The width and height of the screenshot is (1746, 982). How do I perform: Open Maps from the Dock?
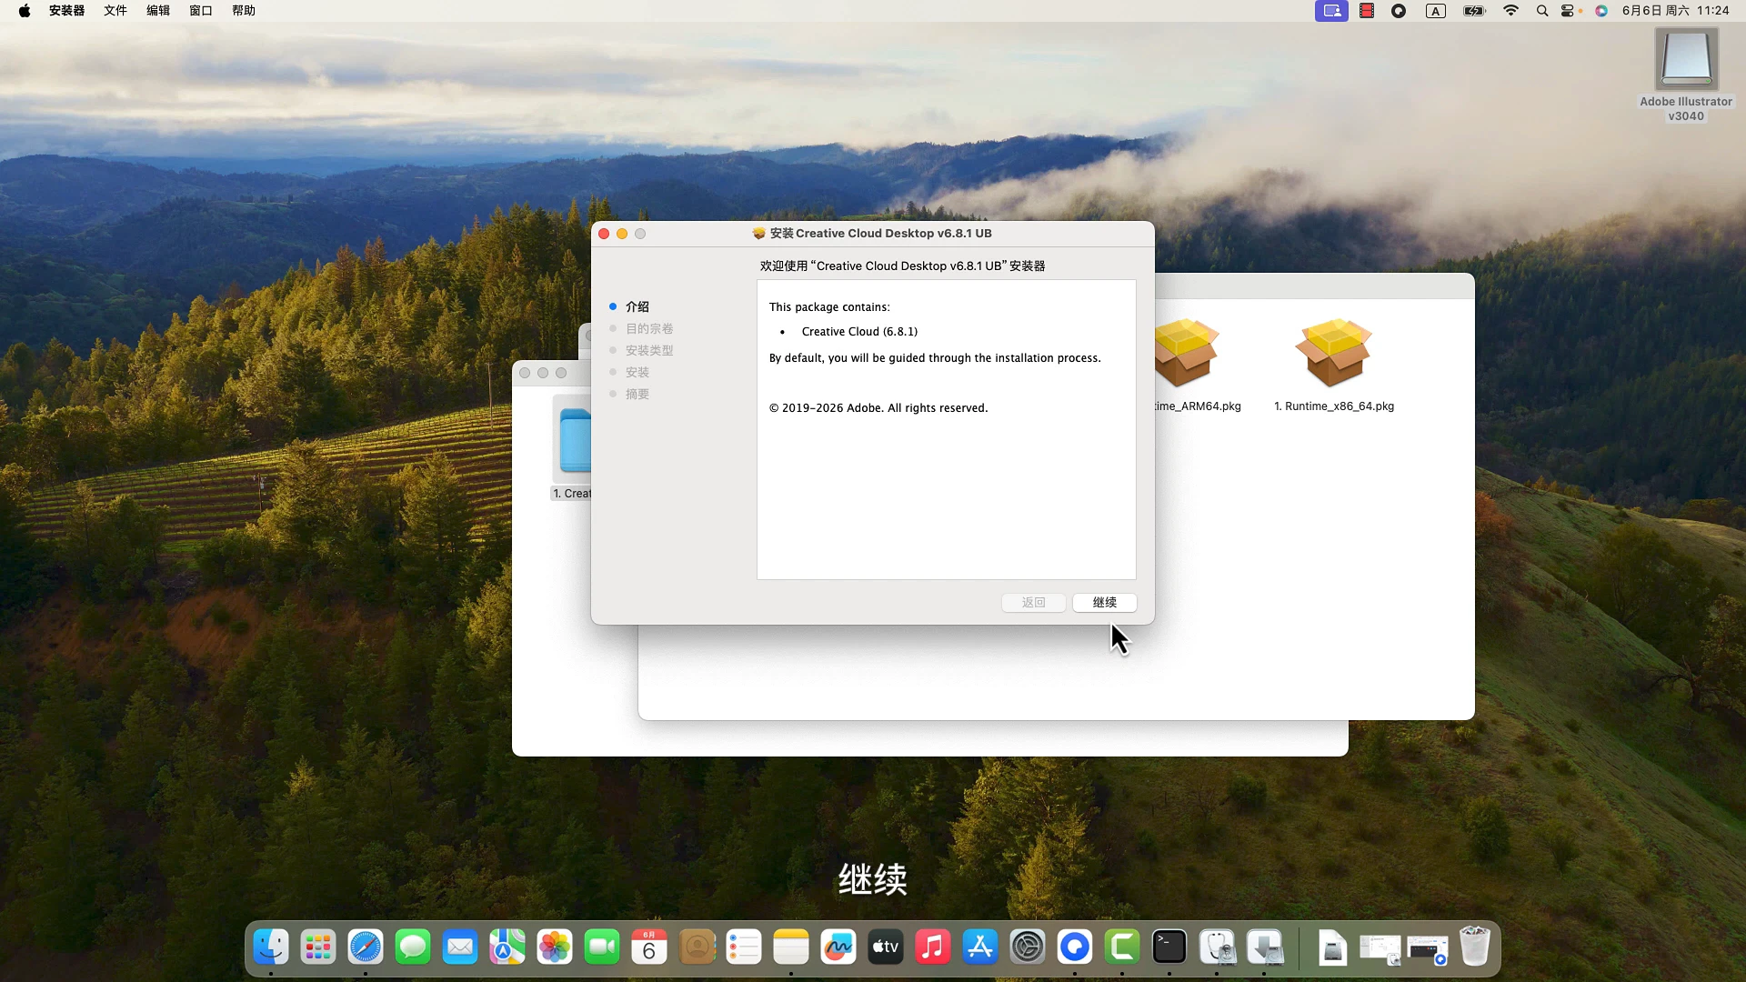coord(507,947)
